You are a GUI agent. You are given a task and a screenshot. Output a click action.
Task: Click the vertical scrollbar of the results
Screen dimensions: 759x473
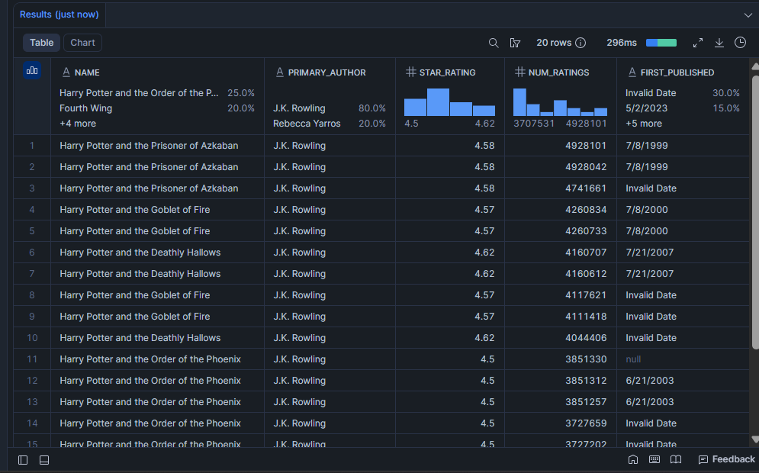[x=755, y=212]
